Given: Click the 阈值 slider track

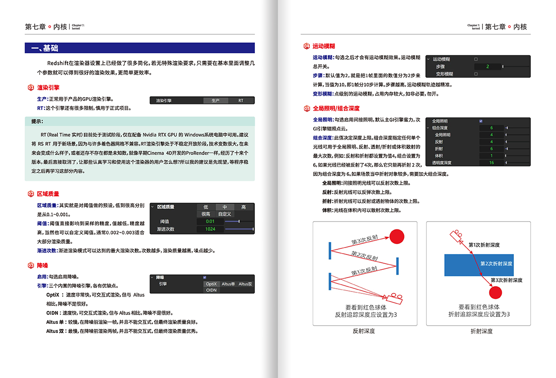Looking at the screenshot, I should click(239, 222).
